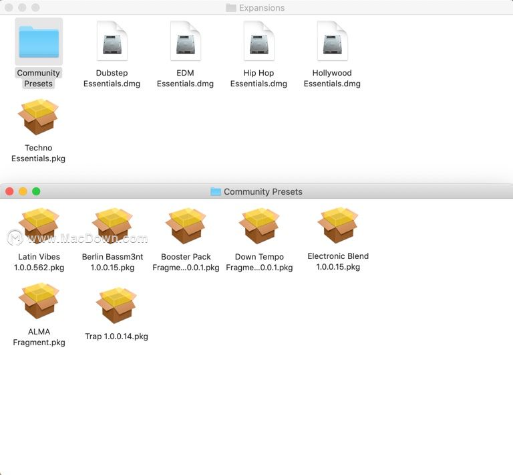Select the Electronic Blend package icon
The width and height of the screenshot is (513, 475).
click(338, 225)
